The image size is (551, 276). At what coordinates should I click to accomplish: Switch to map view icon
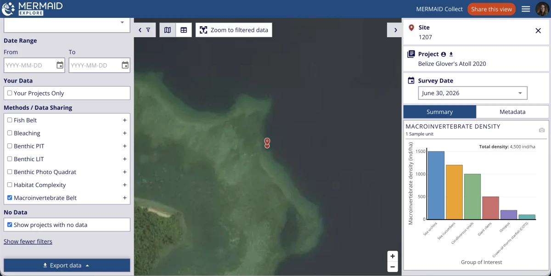[168, 30]
